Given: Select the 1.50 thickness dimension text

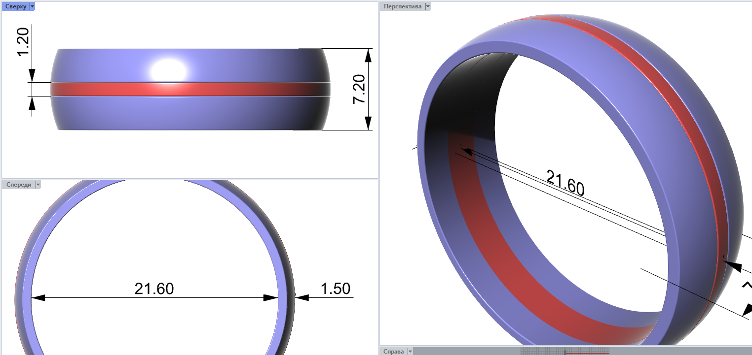Looking at the screenshot, I should [336, 289].
